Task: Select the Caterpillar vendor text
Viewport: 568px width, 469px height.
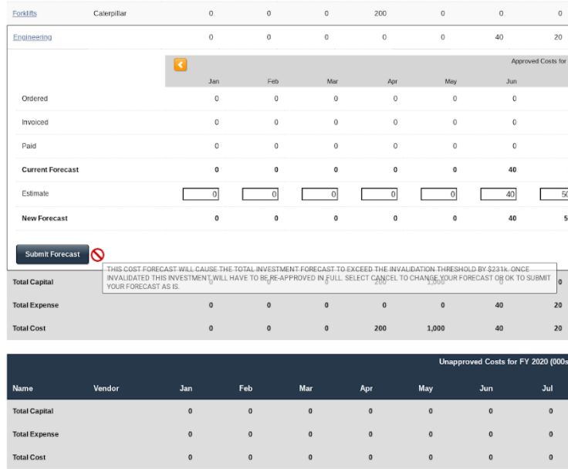Action: (110, 13)
